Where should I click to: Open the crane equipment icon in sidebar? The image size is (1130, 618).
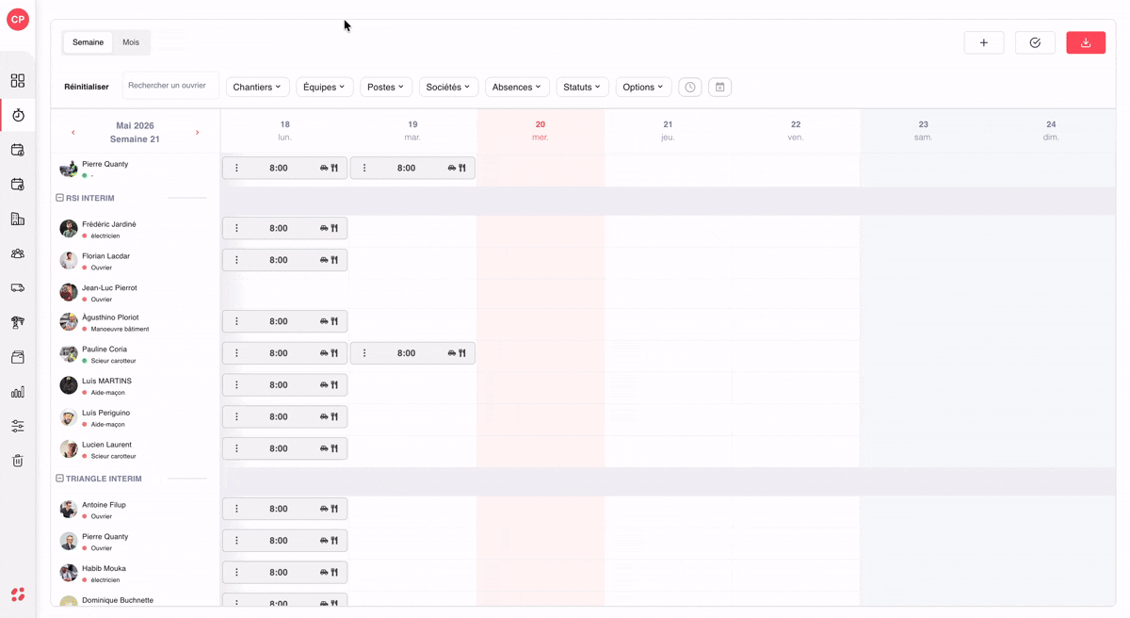pos(18,322)
